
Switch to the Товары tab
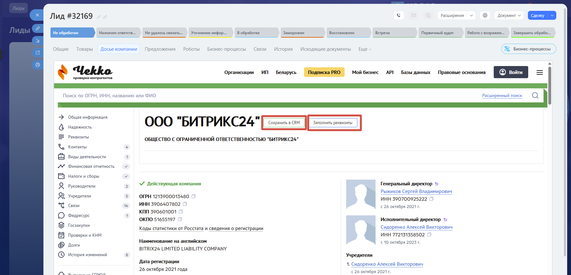pyautogui.click(x=85, y=49)
